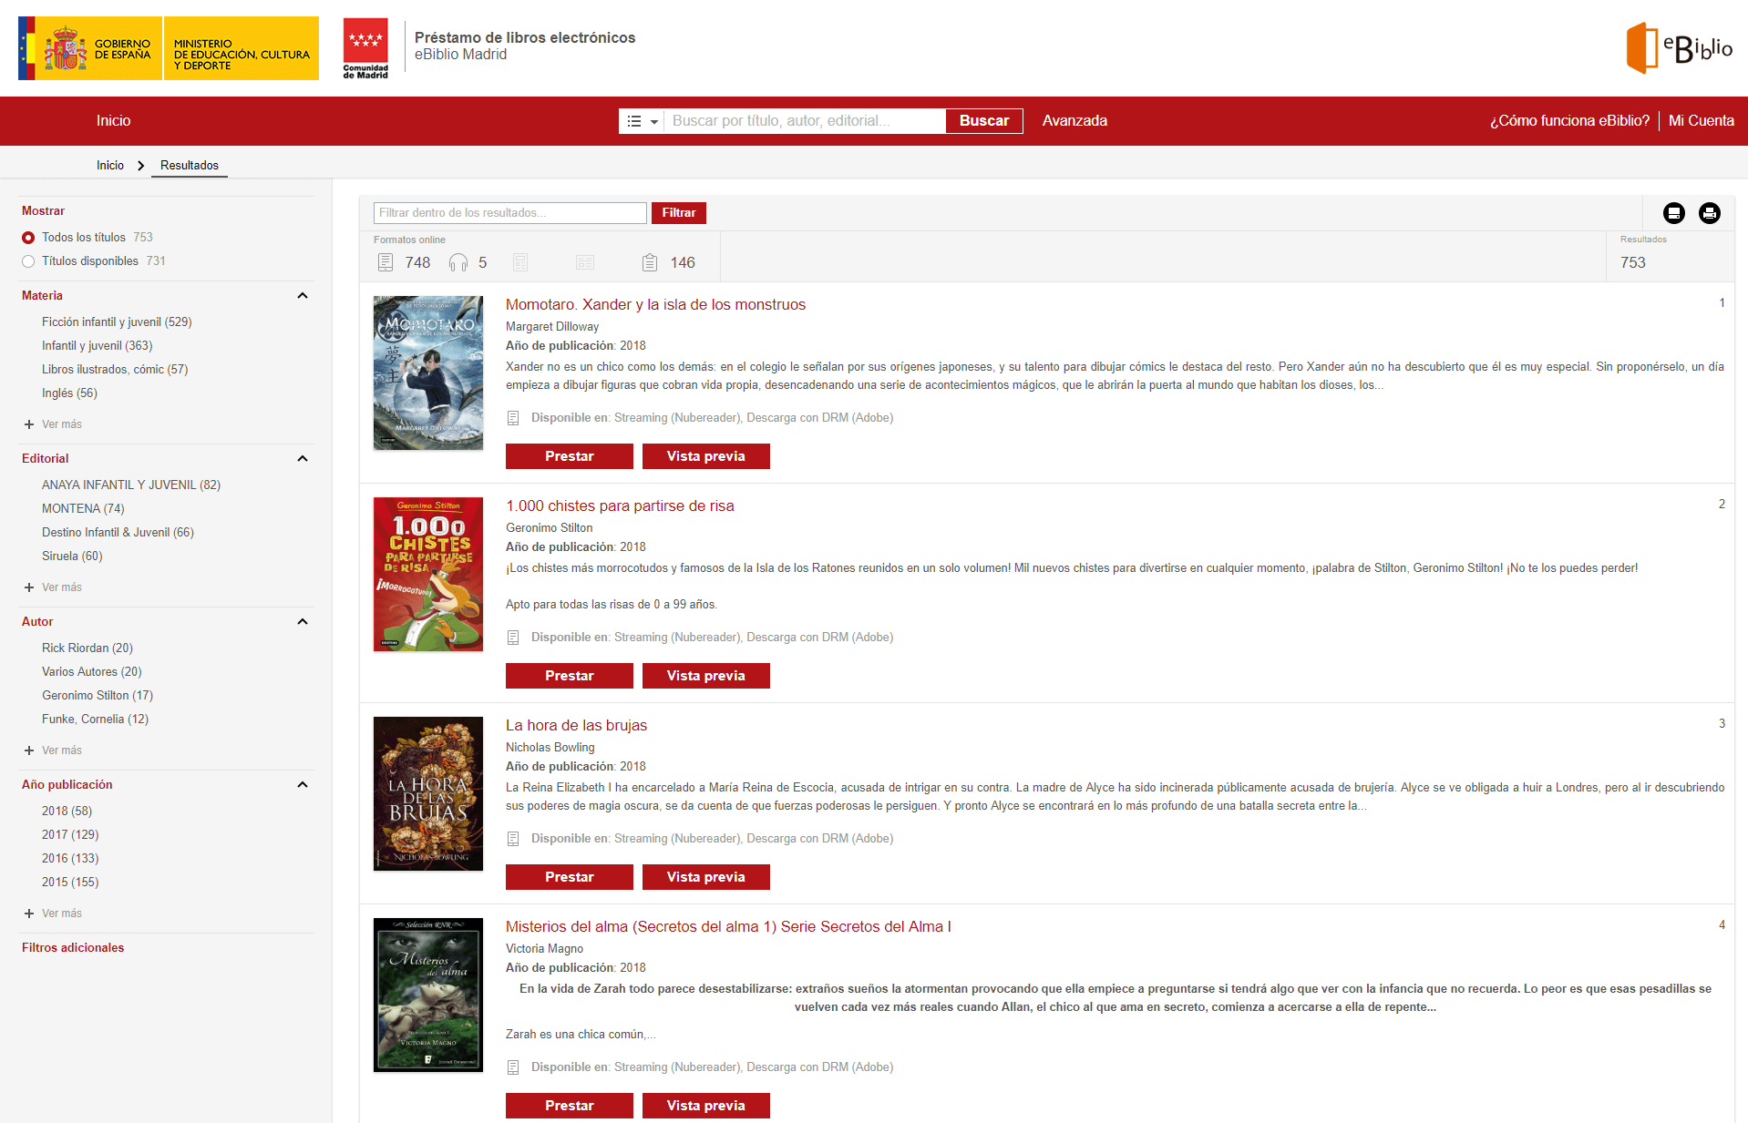The height and width of the screenshot is (1123, 1748).
Task: Collapse the Año publicación filter section
Action: coord(303,784)
